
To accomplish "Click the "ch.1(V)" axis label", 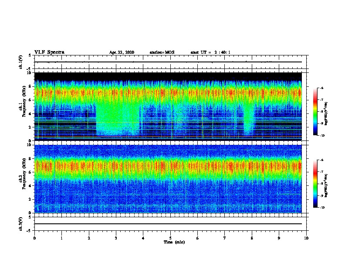I will (x=21, y=62).
